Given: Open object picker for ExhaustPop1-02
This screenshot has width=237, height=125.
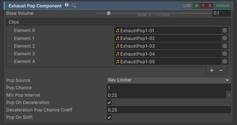Looking at the screenshot, I should 225,38.
